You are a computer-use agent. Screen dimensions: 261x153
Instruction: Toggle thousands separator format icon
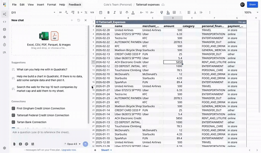tap(60, 13)
